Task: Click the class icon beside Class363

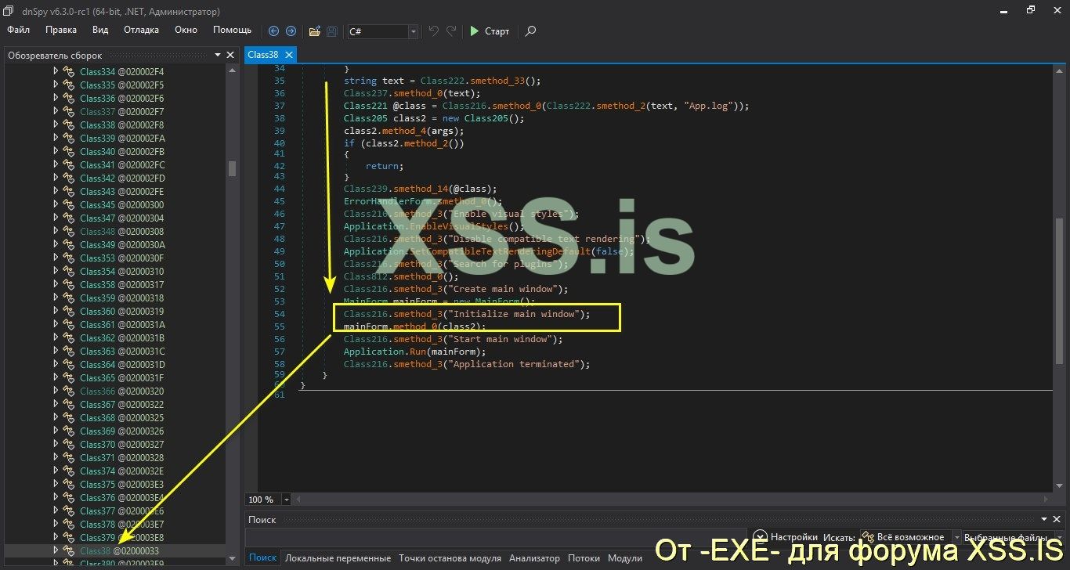Action: click(69, 351)
